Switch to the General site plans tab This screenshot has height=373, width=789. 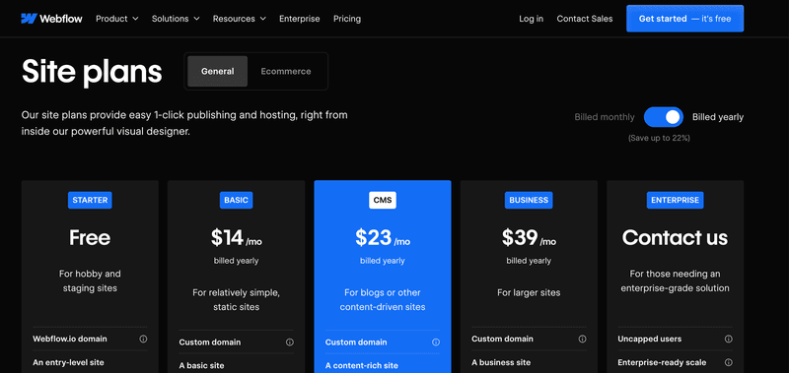click(x=217, y=71)
